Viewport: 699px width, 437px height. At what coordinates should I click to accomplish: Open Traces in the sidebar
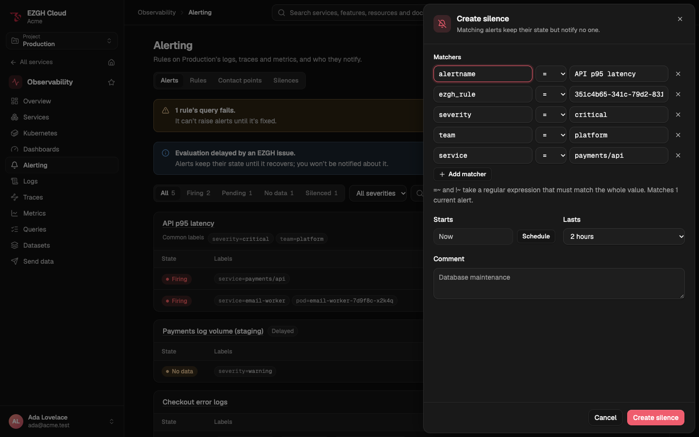(62, 197)
